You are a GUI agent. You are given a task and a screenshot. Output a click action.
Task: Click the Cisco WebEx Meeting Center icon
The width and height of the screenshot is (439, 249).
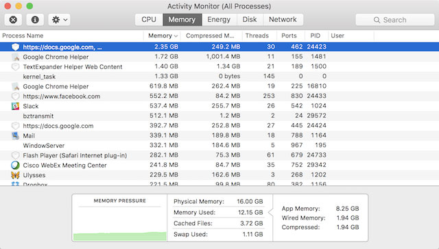(15, 166)
